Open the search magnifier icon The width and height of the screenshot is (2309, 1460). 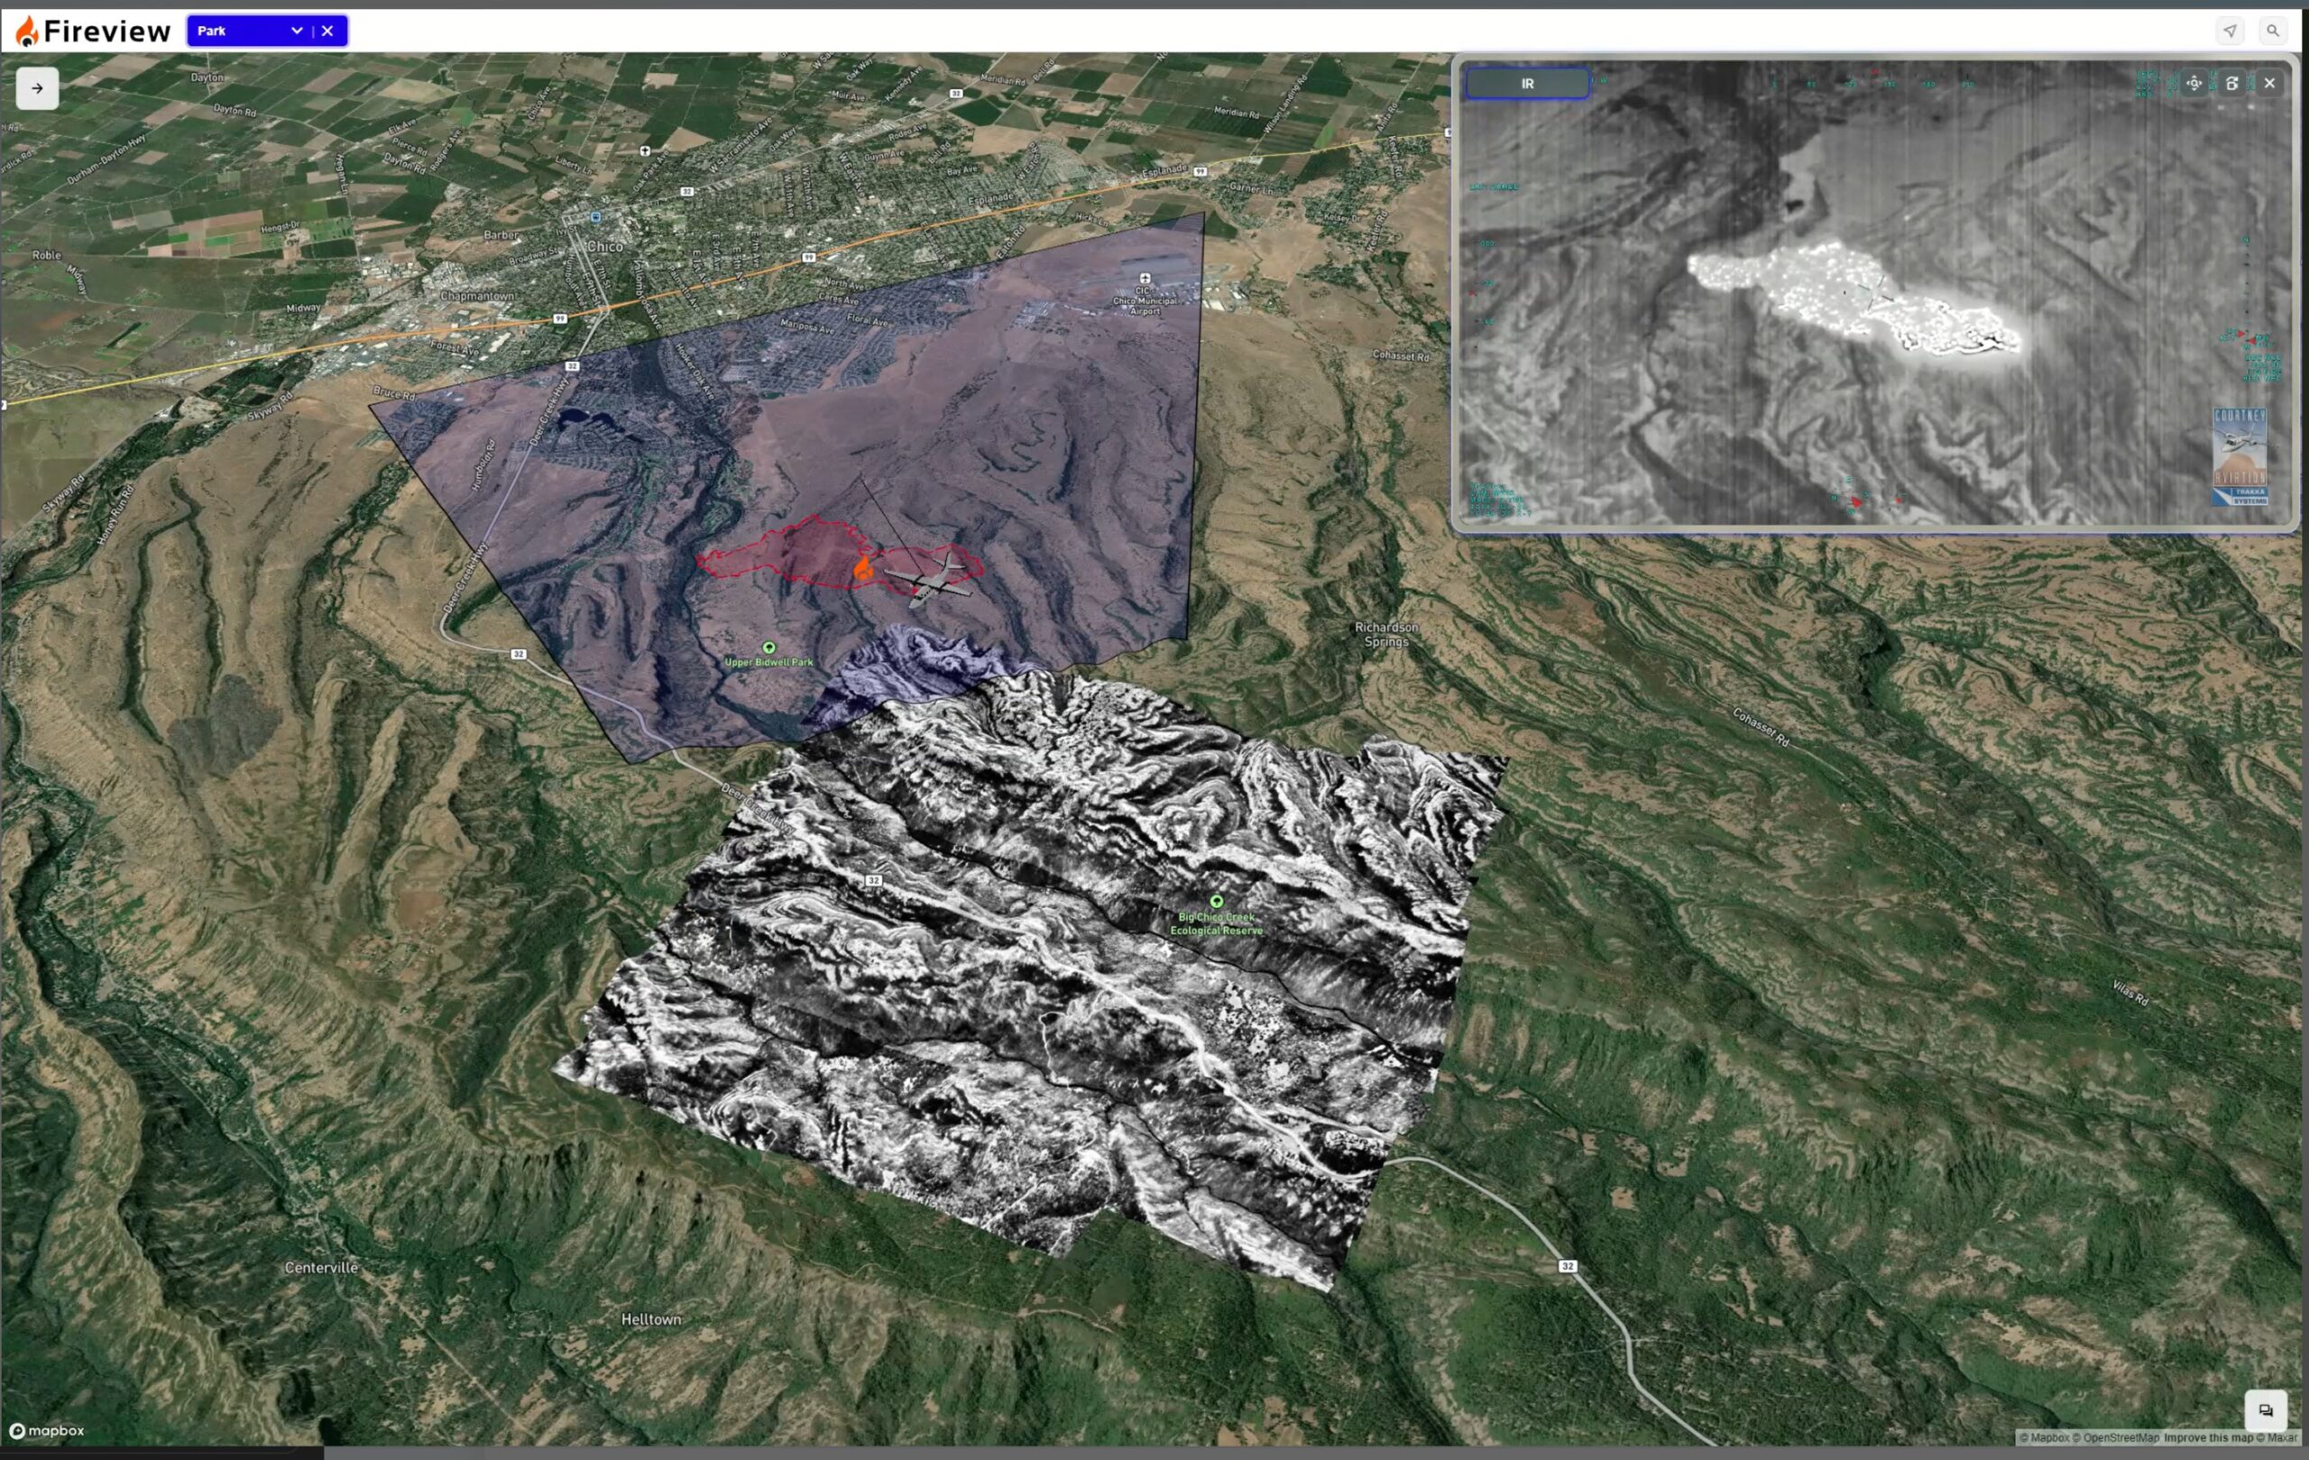click(x=2272, y=31)
